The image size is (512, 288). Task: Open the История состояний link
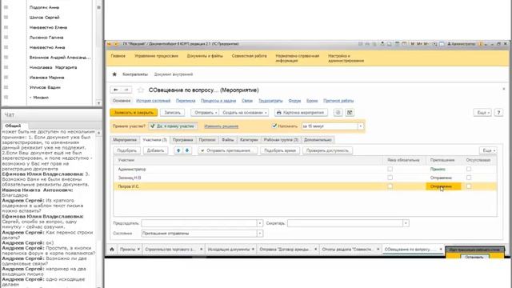pyautogui.click(x=153, y=101)
